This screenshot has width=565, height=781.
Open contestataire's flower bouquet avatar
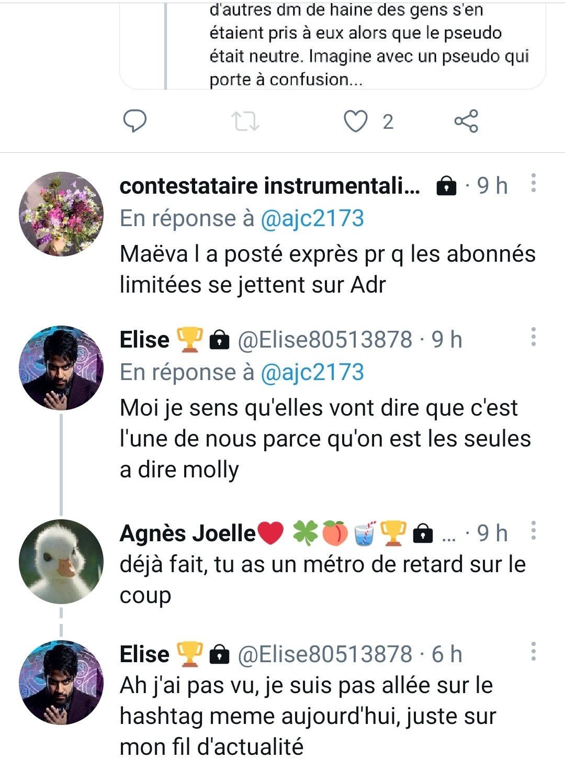[61, 214]
